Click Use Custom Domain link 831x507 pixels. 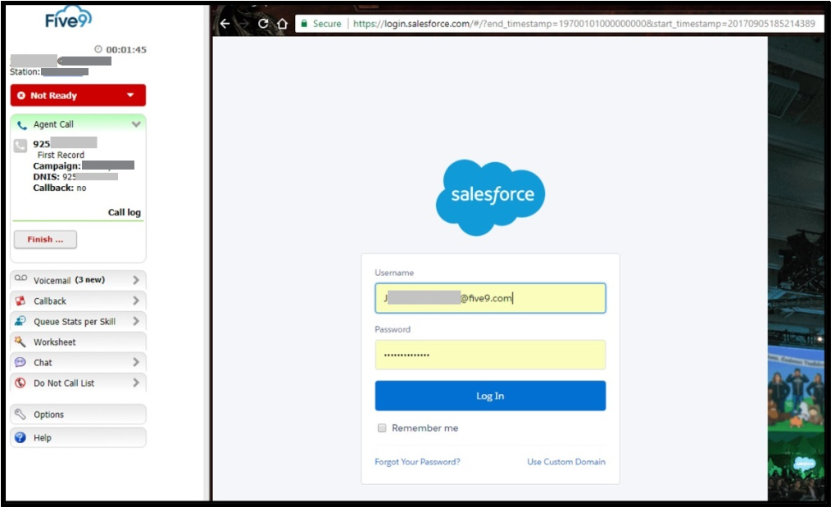pyautogui.click(x=566, y=462)
